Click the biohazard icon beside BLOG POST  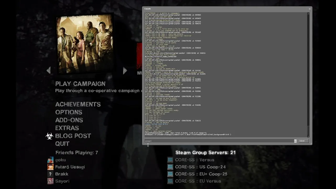(x=49, y=136)
